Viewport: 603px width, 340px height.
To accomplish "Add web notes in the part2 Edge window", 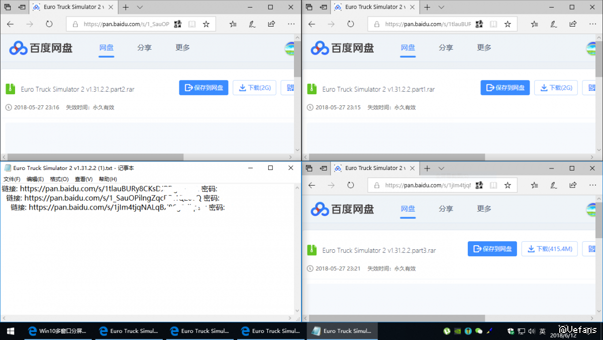I will click(252, 24).
